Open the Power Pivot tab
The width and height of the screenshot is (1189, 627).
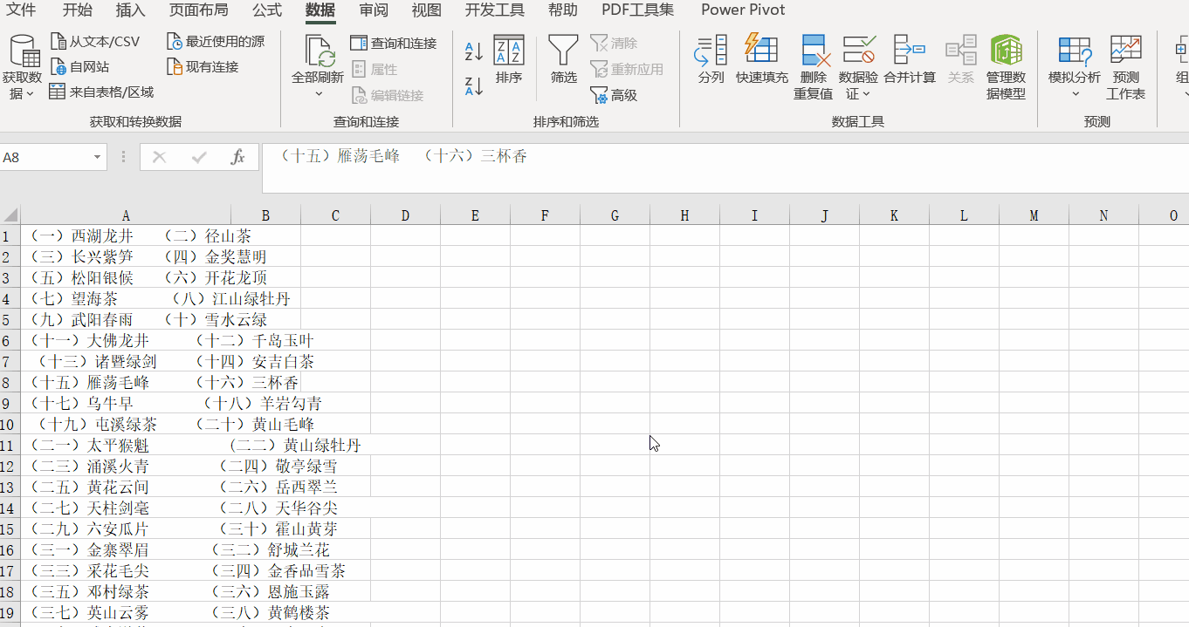(x=742, y=11)
